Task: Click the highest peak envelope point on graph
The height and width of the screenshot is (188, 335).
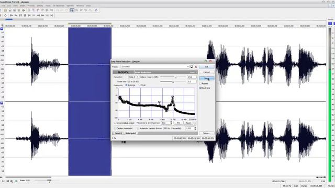Action: pos(173,97)
